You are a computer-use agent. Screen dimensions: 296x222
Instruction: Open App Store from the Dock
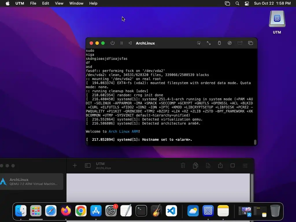[x=96, y=210]
